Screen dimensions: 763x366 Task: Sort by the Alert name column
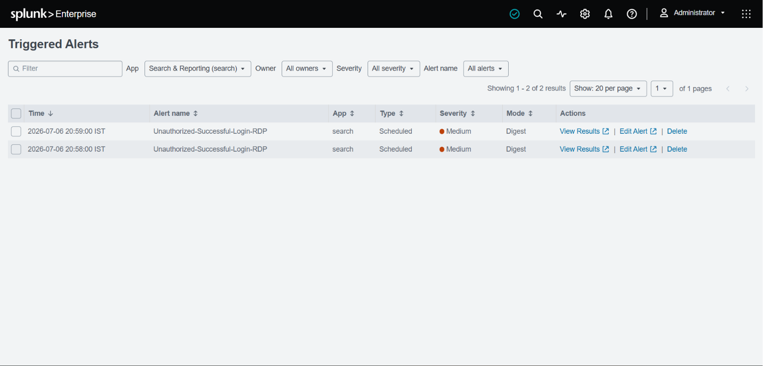(176, 113)
